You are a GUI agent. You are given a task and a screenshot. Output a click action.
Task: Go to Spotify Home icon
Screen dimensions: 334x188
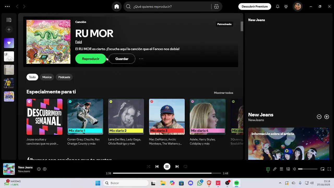[x=117, y=7]
